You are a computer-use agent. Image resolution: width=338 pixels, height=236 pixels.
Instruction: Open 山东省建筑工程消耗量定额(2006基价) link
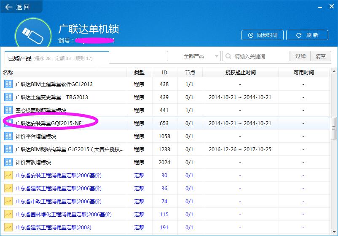click(59, 188)
